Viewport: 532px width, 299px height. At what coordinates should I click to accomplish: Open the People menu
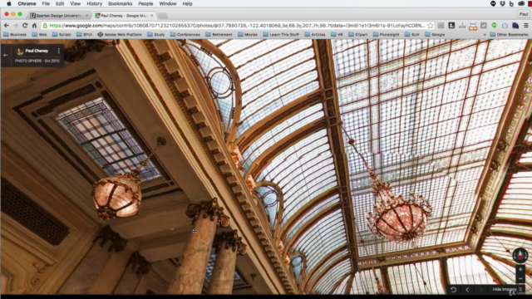(145, 3)
